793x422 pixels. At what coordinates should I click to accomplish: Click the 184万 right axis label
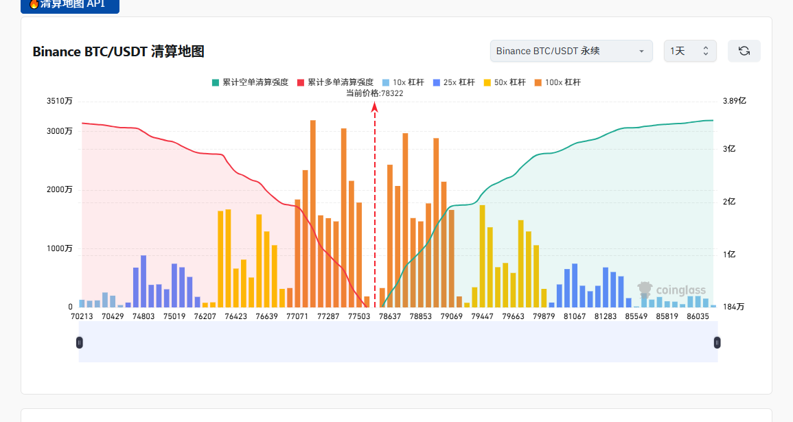[x=733, y=307]
